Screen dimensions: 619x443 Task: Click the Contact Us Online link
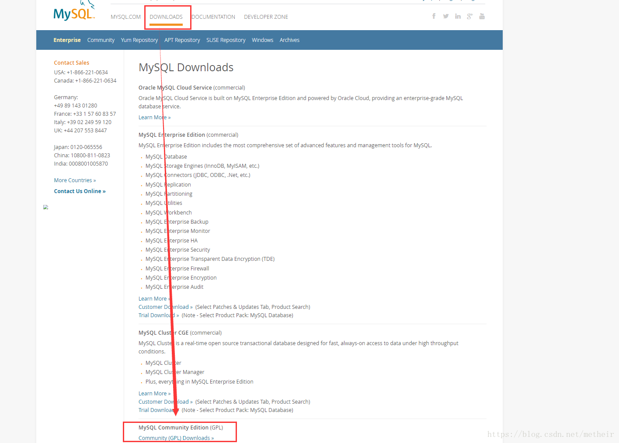80,191
